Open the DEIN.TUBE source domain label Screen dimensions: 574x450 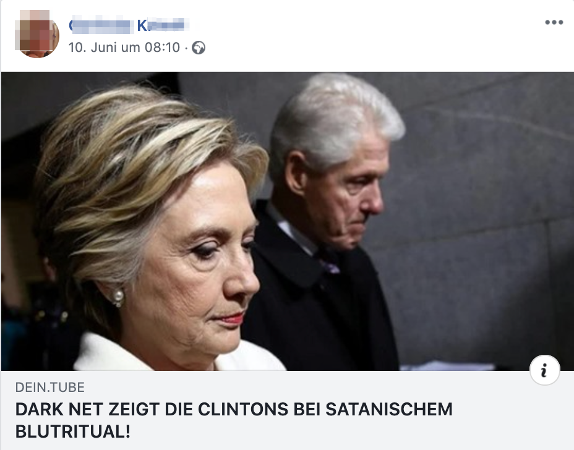click(x=49, y=387)
